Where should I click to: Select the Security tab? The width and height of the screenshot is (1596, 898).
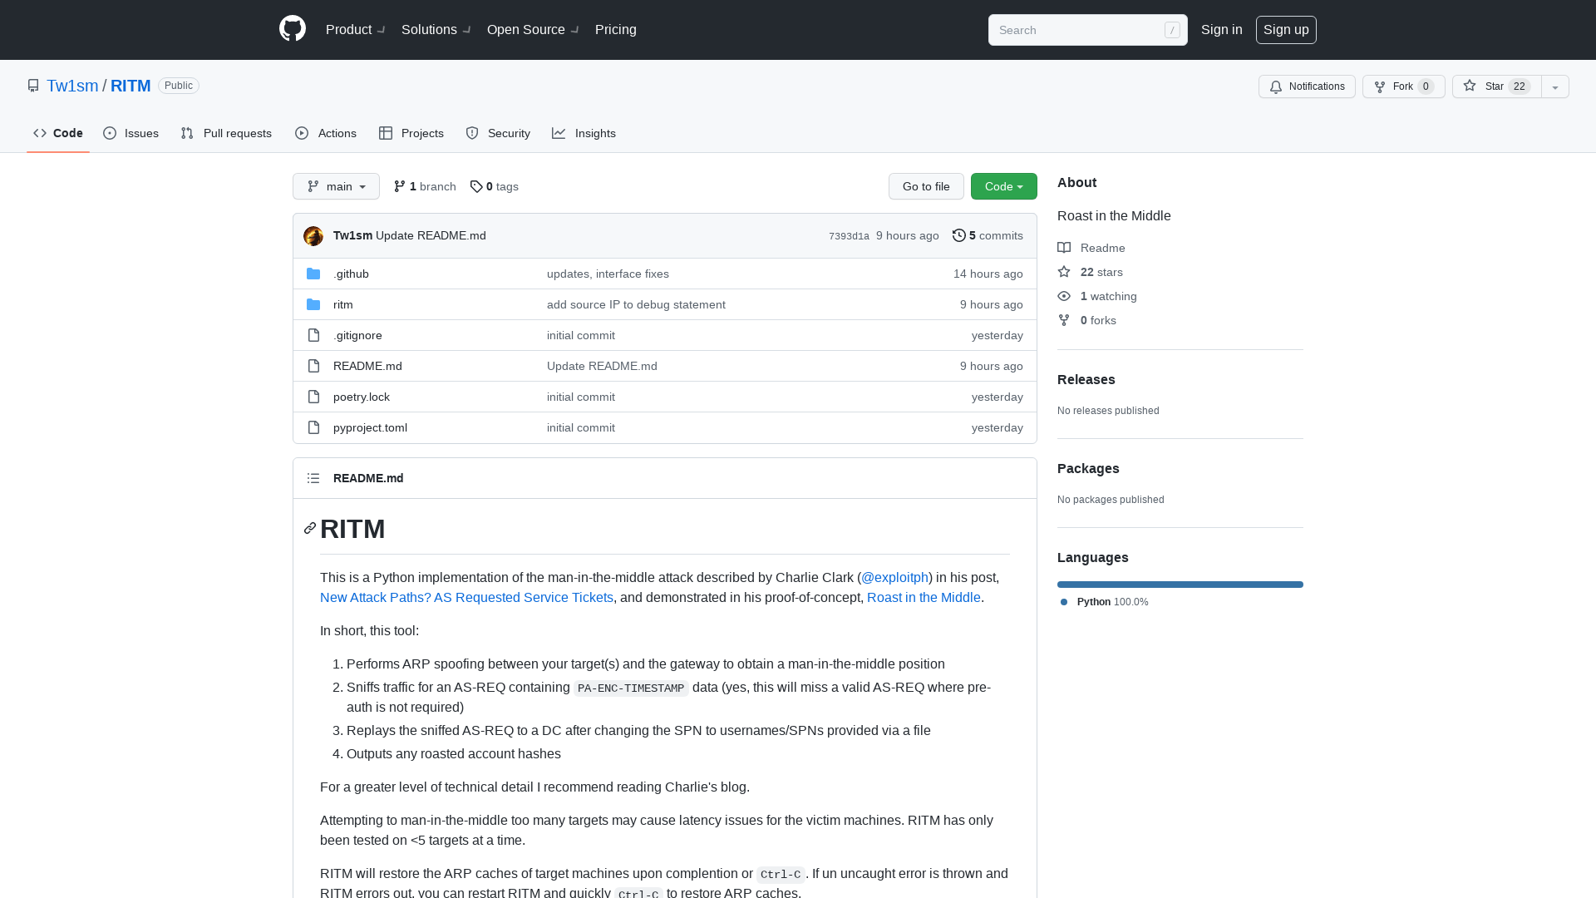497,133
